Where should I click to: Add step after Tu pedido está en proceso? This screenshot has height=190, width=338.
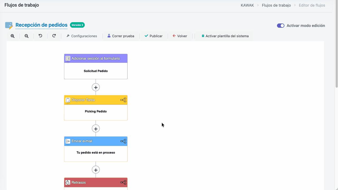(x=96, y=170)
